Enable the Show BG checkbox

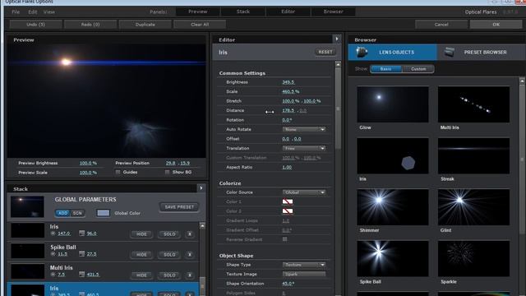coord(167,172)
